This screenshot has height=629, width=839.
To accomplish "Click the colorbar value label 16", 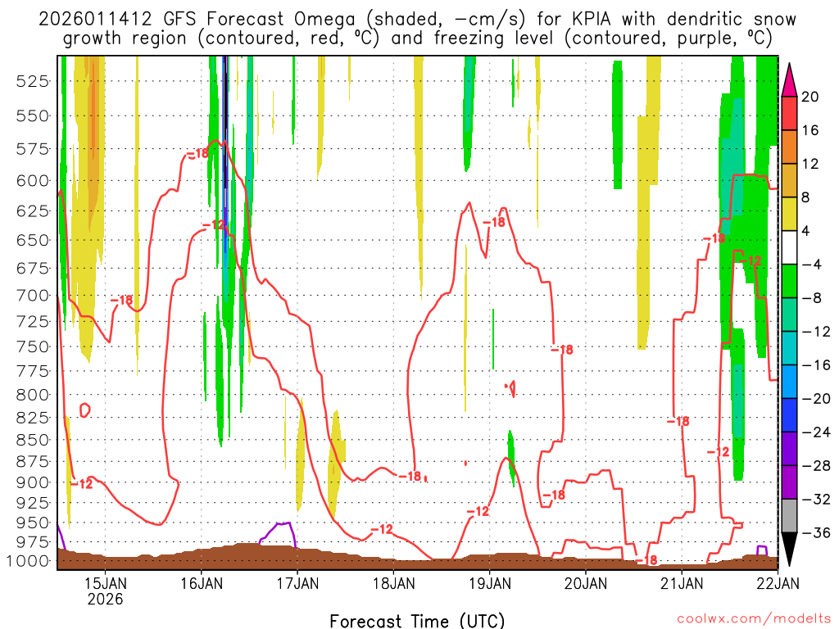I will tap(810, 130).
